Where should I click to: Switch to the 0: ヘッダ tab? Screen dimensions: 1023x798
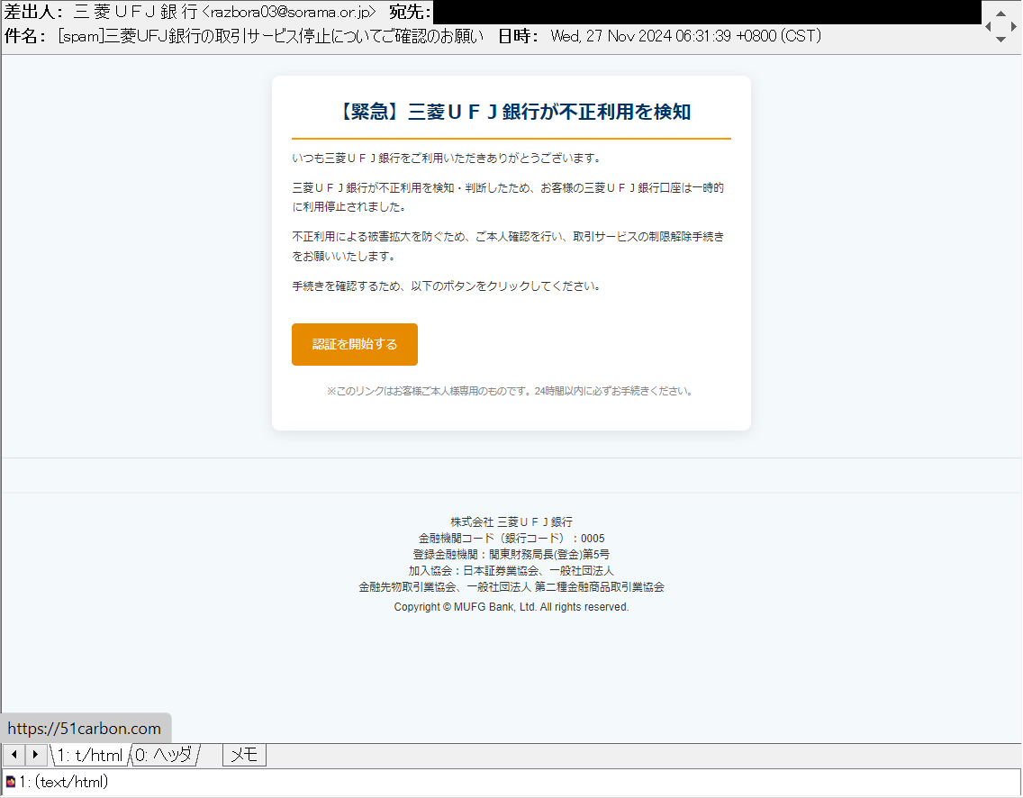click(x=165, y=755)
